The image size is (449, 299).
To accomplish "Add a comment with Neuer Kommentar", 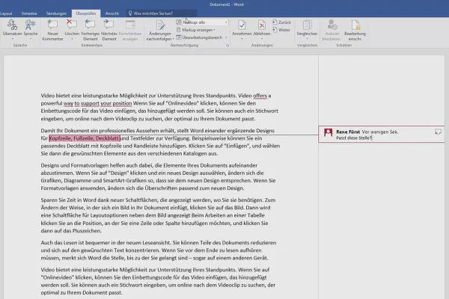I will 52,30.
